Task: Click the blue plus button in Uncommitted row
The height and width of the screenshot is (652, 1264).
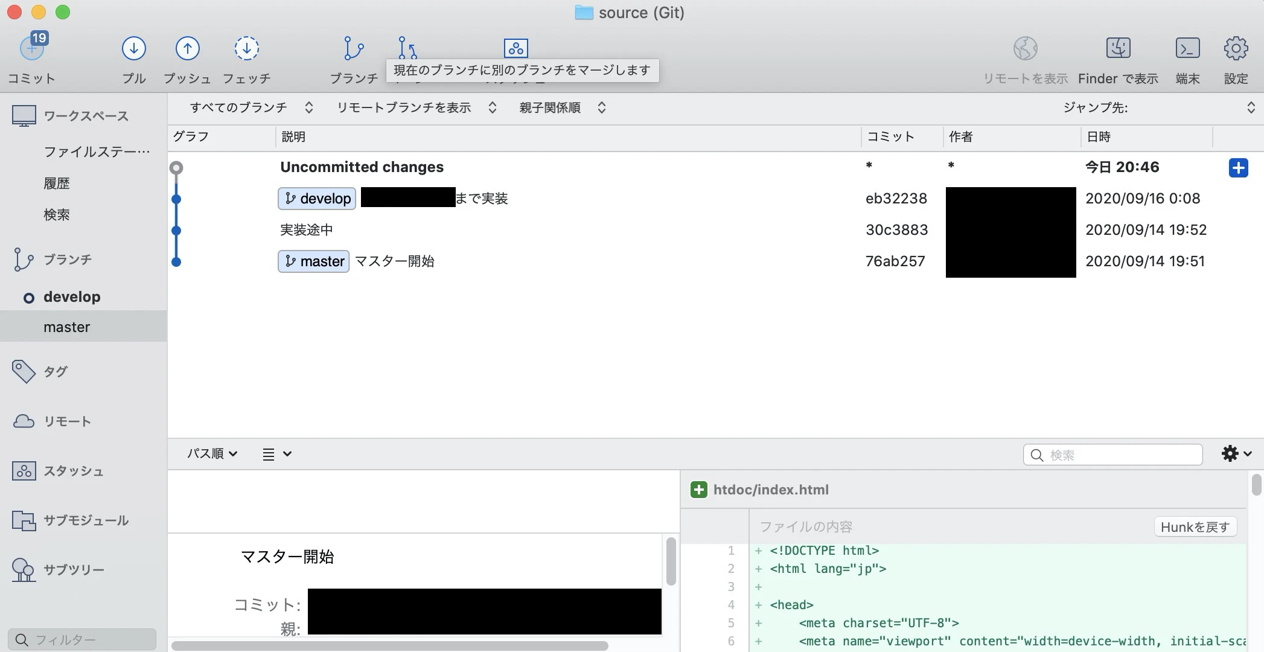Action: (x=1238, y=167)
